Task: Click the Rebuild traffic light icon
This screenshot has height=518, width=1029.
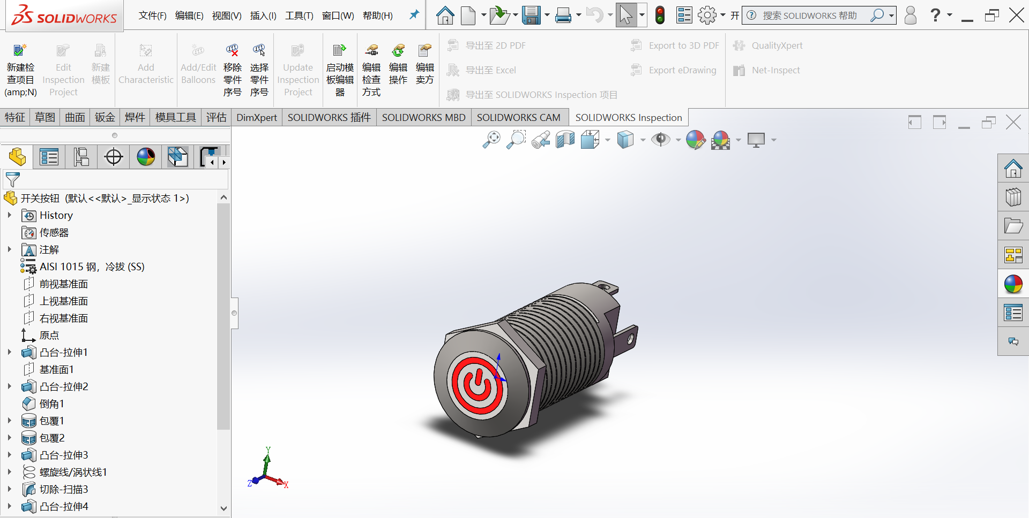Action: pyautogui.click(x=660, y=16)
